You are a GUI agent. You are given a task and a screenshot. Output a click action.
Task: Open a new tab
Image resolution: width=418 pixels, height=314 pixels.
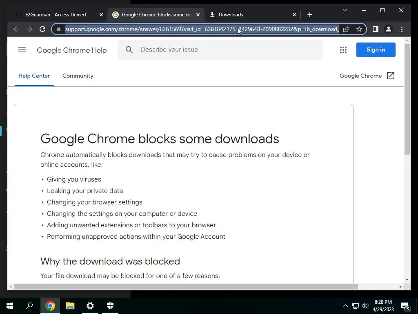[x=309, y=15]
